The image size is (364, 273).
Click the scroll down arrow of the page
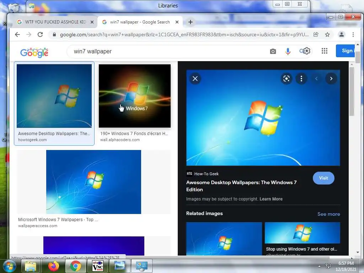358,253
